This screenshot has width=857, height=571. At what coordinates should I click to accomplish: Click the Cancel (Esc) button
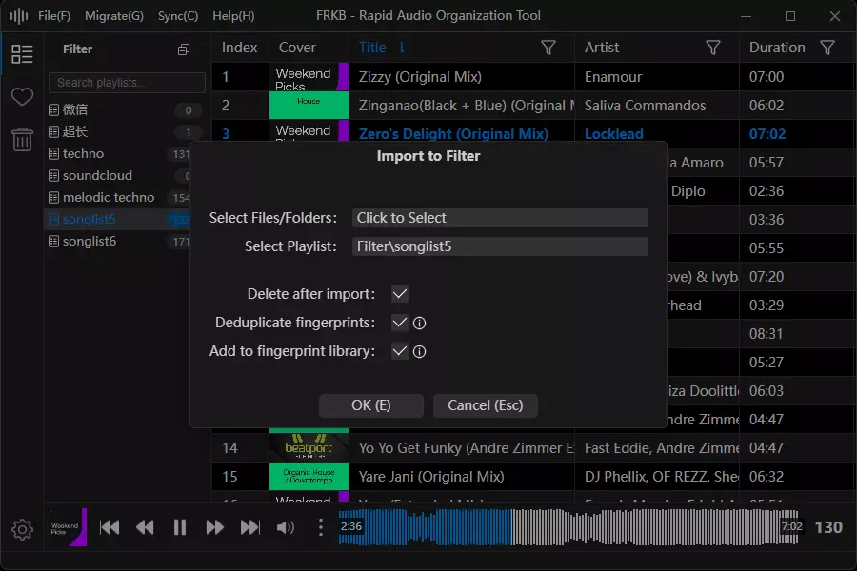485,405
